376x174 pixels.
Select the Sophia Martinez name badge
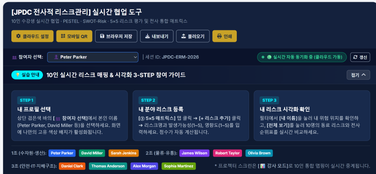[x=179, y=166]
